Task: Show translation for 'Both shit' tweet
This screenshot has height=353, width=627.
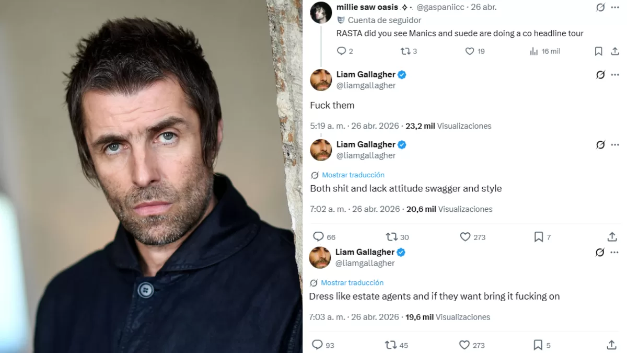Action: 353,175
